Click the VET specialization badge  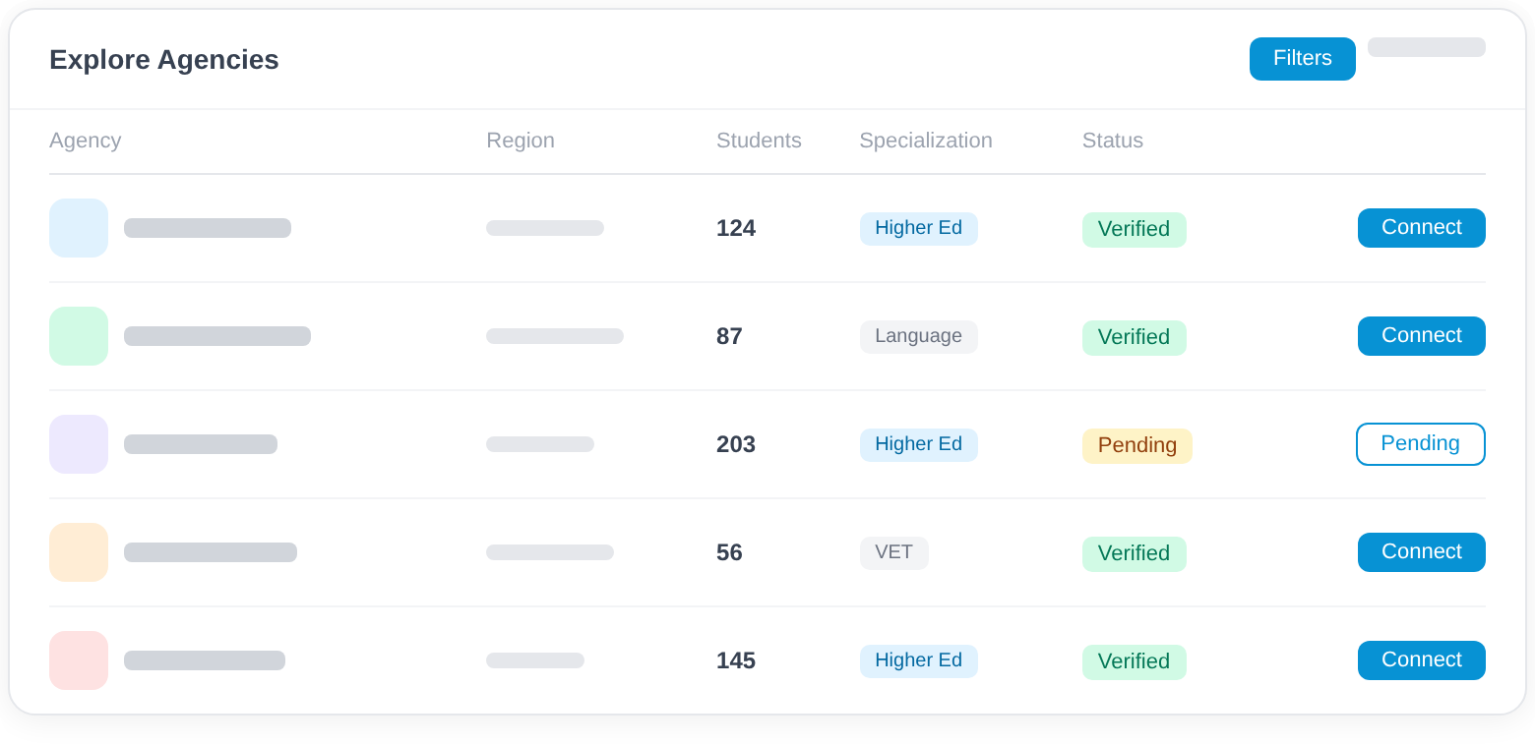893,552
